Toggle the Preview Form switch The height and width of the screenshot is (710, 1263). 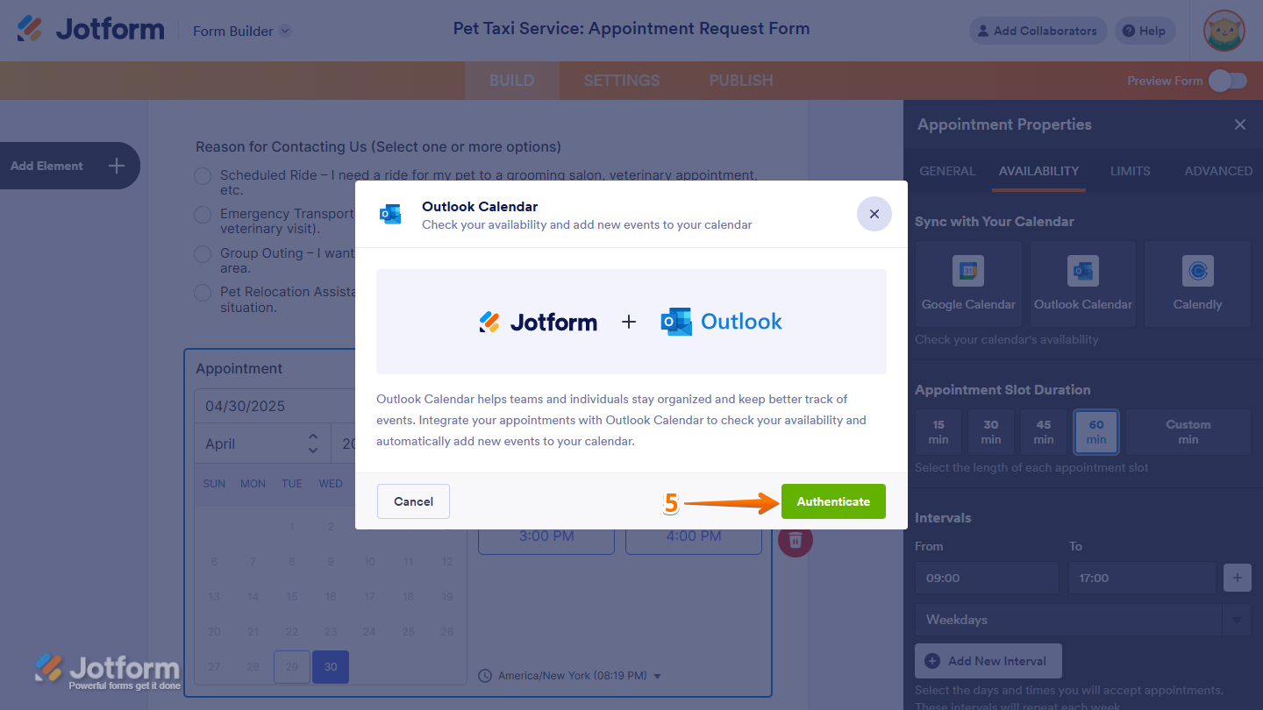[x=1227, y=81]
